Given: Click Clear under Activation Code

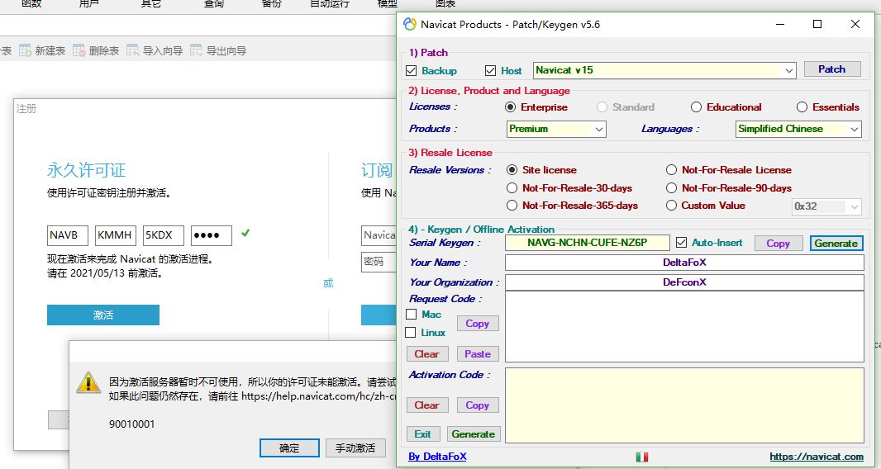Looking at the screenshot, I should tap(427, 405).
